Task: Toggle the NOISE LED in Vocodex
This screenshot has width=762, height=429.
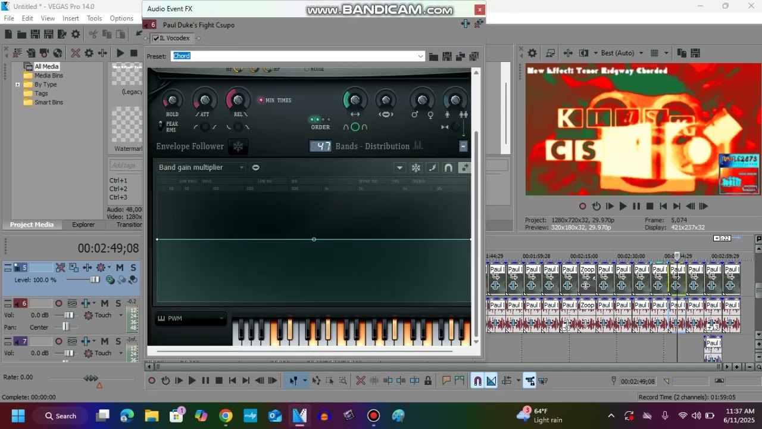Action: pos(307,69)
